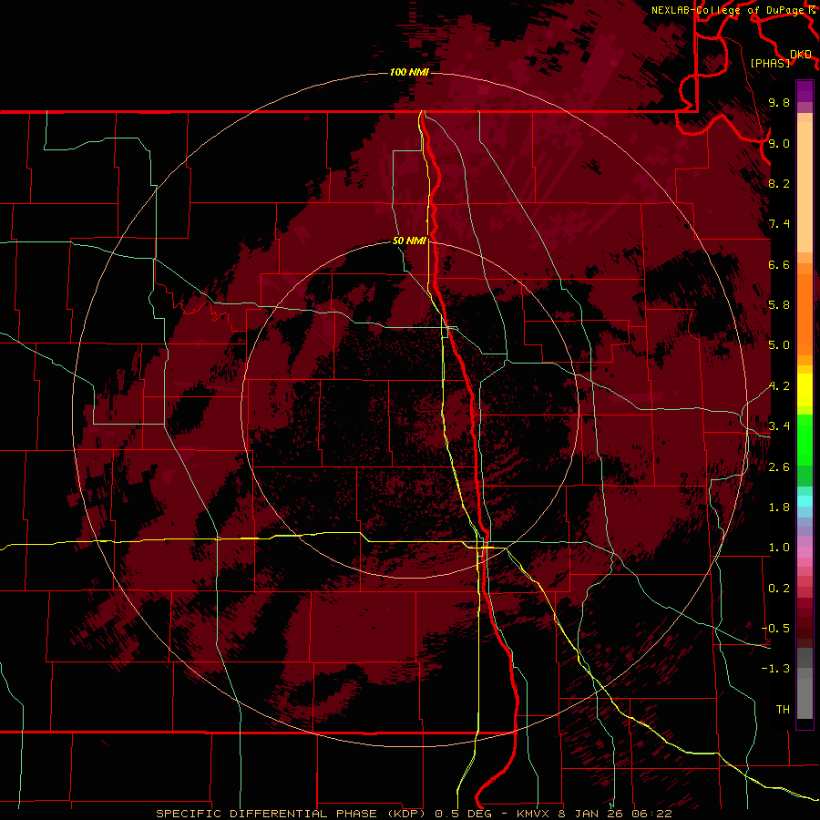The width and height of the screenshot is (820, 820).
Task: Click the 8.2 value on the color scale
Action: point(779,183)
